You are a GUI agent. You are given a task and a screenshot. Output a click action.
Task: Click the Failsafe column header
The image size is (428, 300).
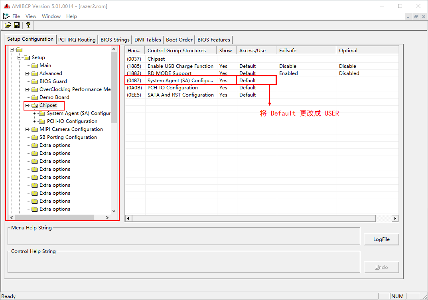pyautogui.click(x=306, y=51)
